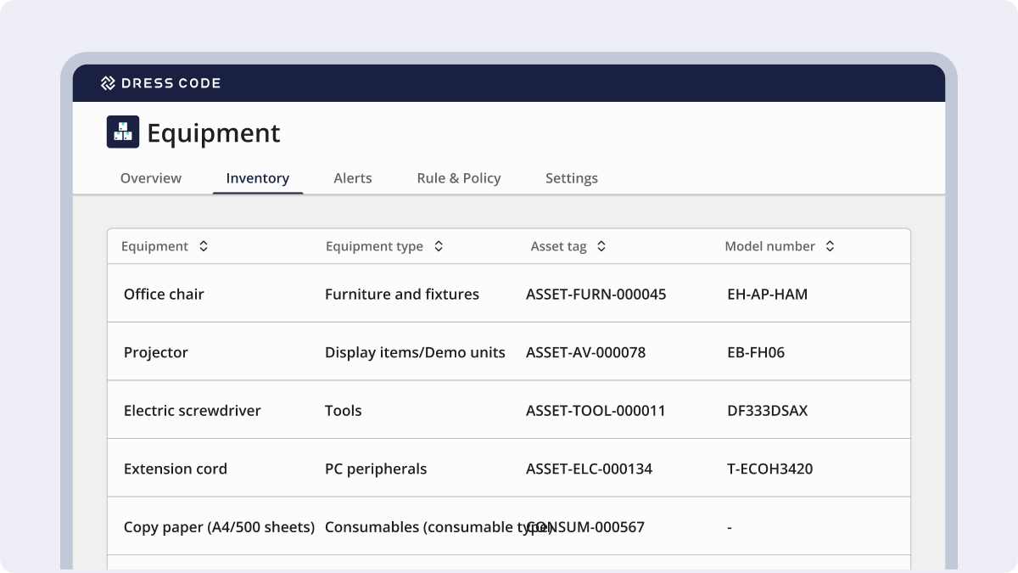
Task: Select the Projector equipment entry
Action: coord(156,352)
